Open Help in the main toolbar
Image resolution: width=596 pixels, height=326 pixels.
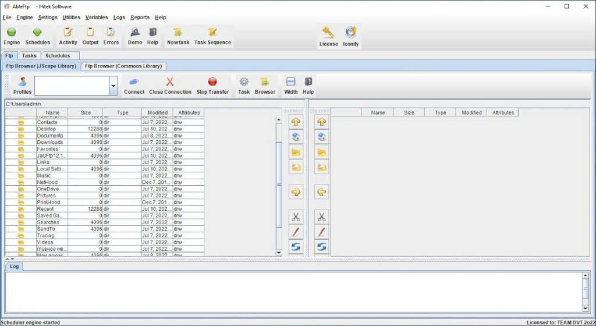[x=152, y=37]
